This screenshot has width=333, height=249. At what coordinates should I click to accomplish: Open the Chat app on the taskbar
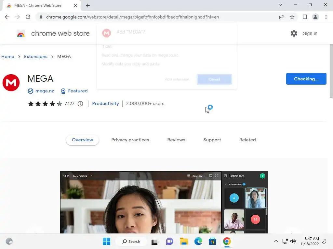click(x=169, y=241)
